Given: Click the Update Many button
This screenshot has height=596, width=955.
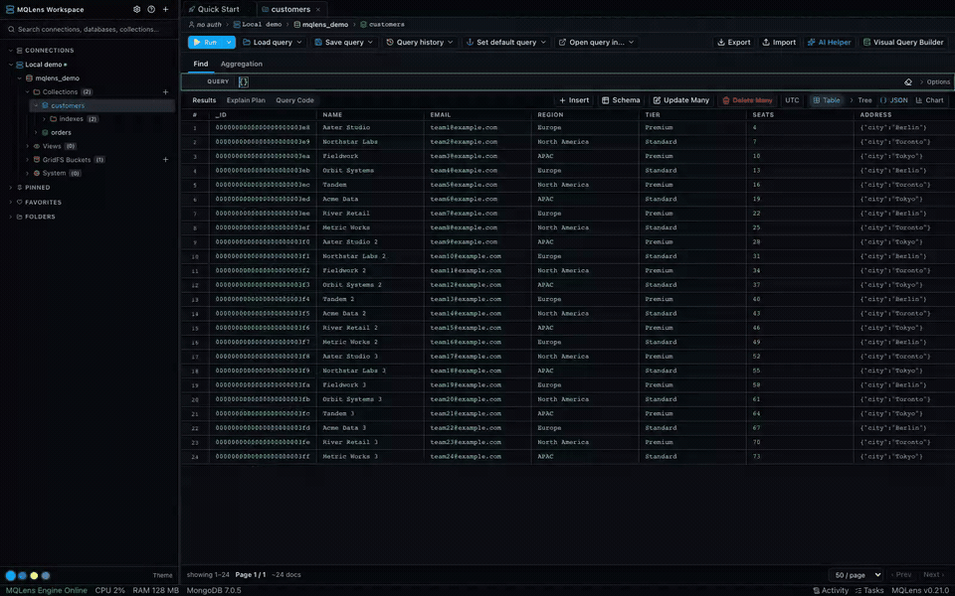Looking at the screenshot, I should 680,100.
